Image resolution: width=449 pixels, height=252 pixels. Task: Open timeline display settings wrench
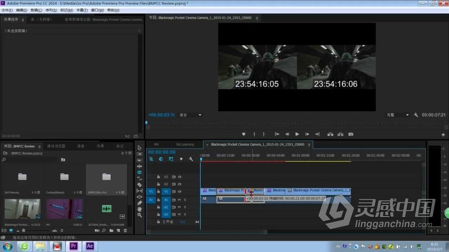(191, 159)
